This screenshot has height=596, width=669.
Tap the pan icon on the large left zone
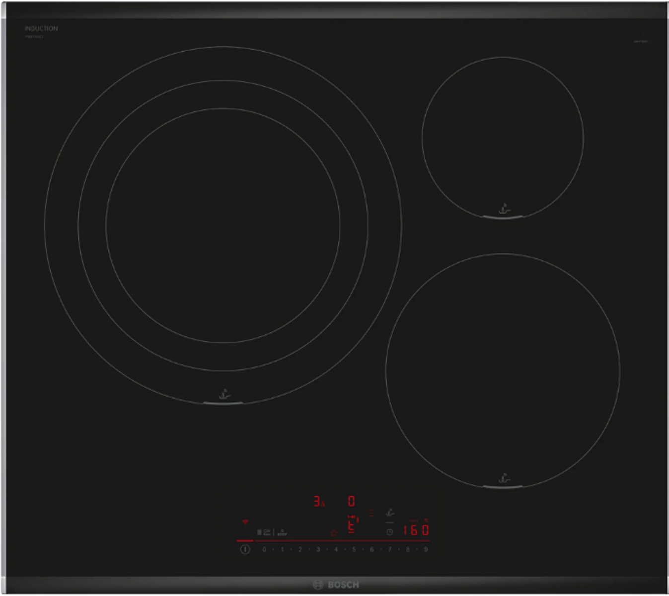pyautogui.click(x=223, y=394)
